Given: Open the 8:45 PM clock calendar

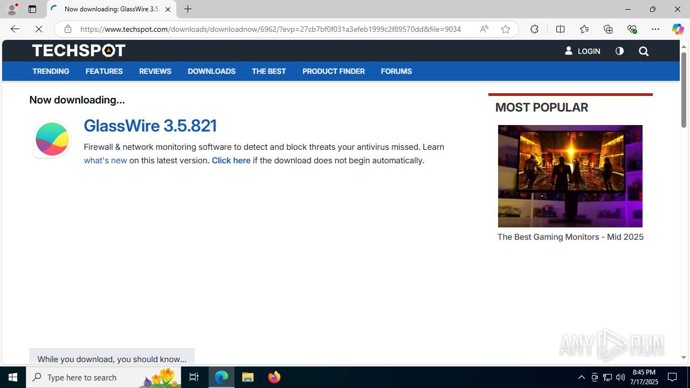Looking at the screenshot, I should point(645,377).
